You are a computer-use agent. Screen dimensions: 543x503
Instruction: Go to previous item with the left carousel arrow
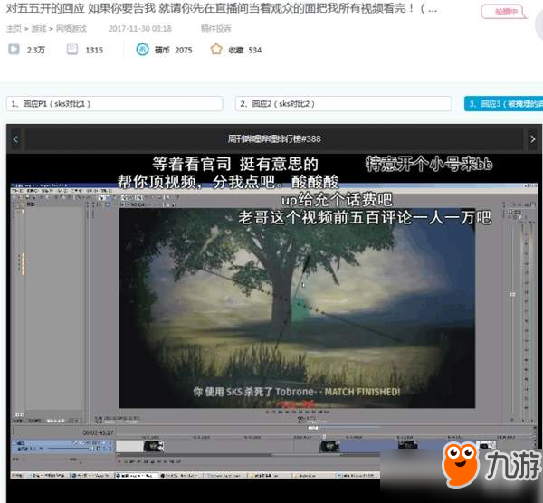15,139
